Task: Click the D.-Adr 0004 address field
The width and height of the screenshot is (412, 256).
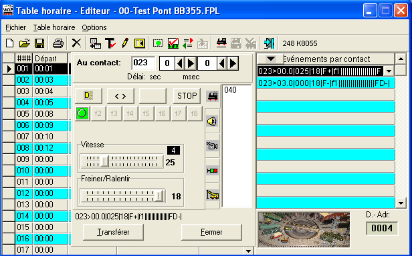Action: point(382,228)
